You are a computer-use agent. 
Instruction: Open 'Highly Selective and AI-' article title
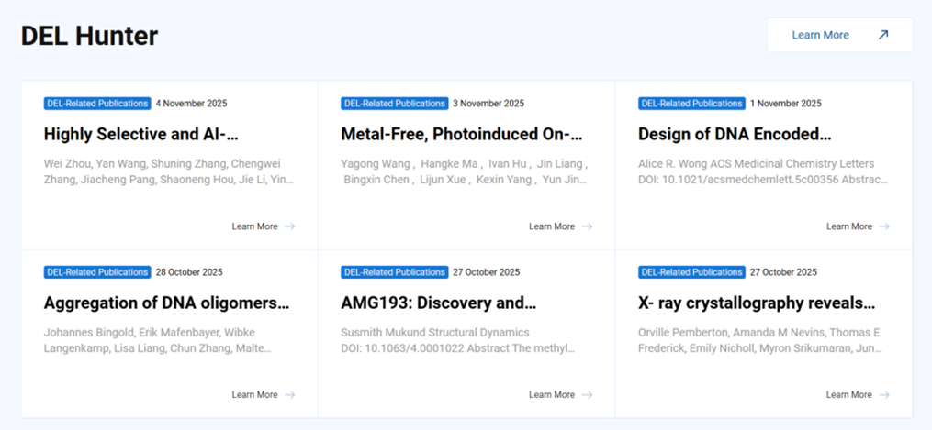point(140,134)
